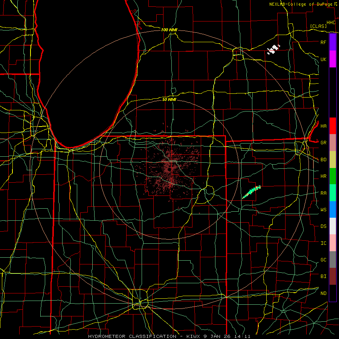Select the BD yellow legend swatch
Screen dimensions: 339x339
(333, 159)
